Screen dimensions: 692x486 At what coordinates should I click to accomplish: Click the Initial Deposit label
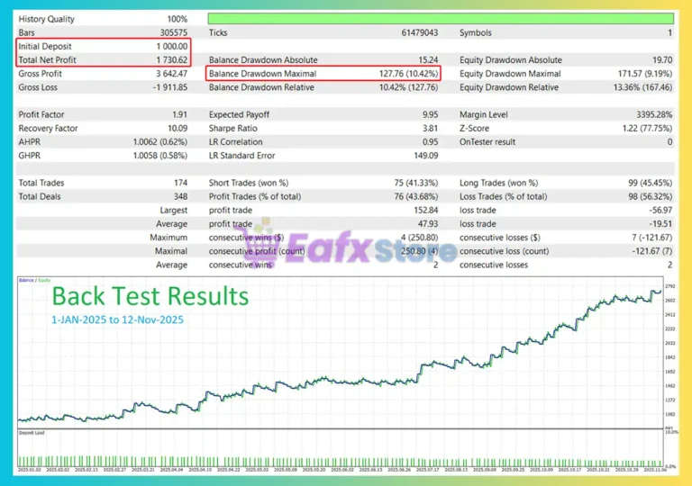(44, 46)
